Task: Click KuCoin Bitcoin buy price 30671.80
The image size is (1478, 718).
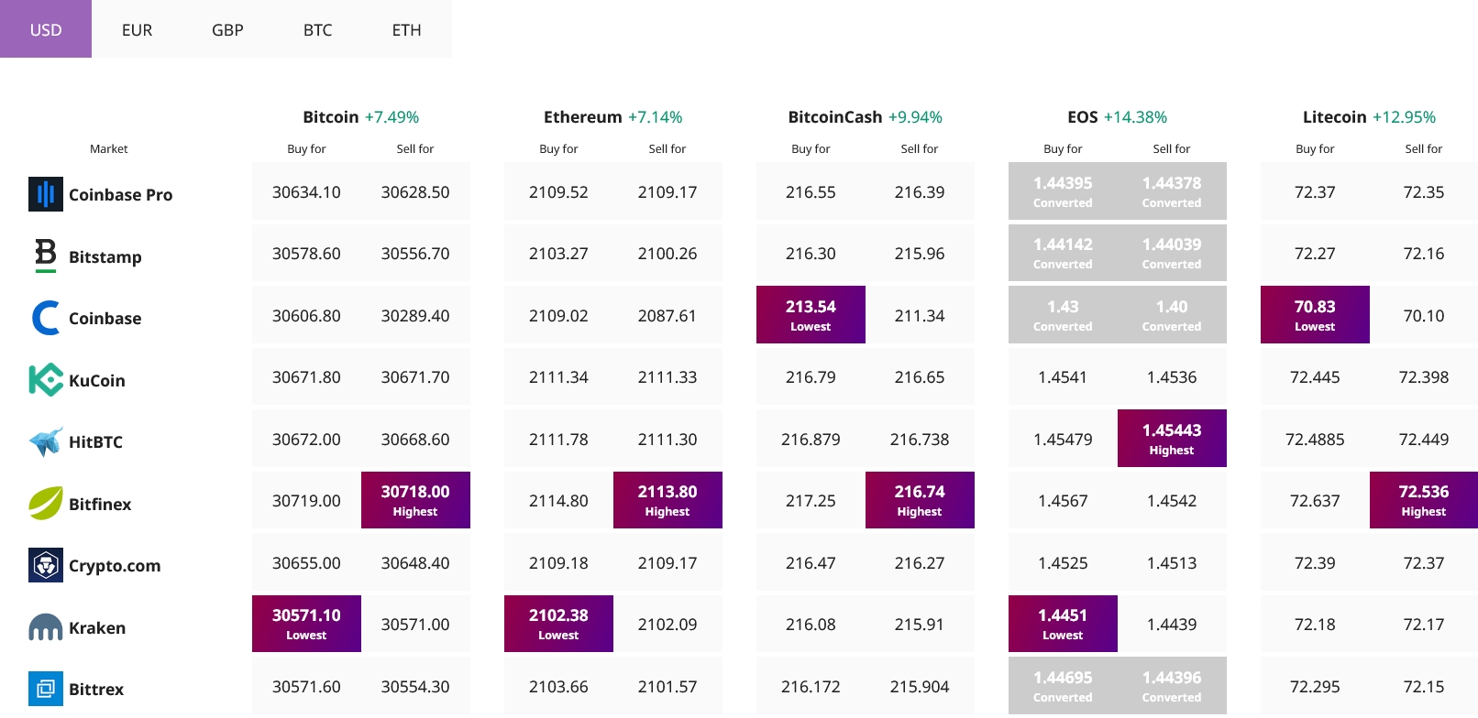Action: pos(306,377)
